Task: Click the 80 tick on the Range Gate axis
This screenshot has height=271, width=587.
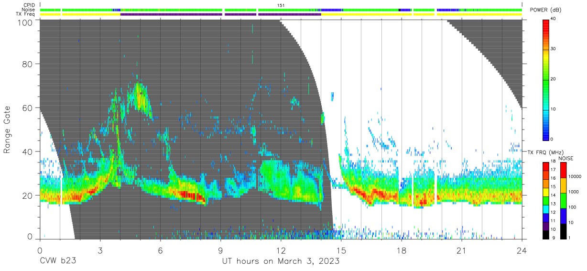Action: click(27, 64)
